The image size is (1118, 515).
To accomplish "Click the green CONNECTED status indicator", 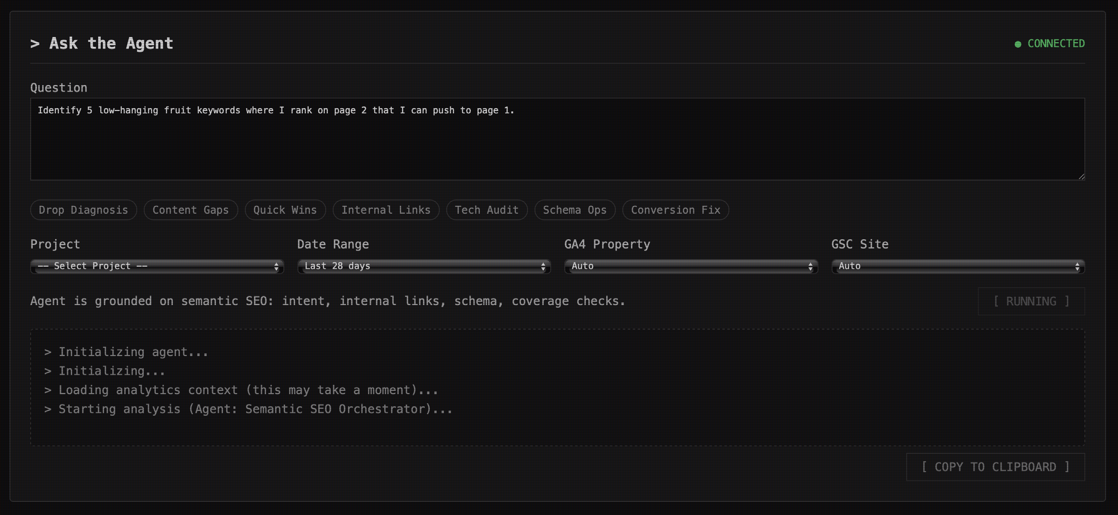I will (1050, 43).
